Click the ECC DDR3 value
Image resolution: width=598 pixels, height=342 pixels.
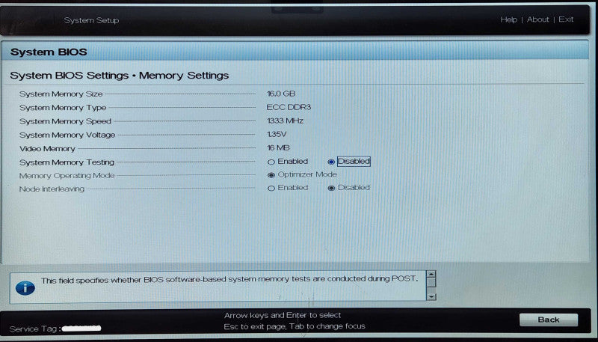coord(289,107)
